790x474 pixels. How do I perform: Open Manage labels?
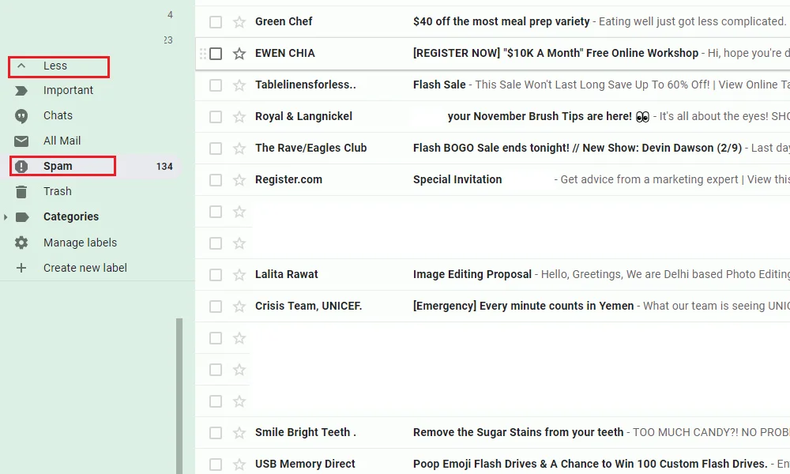[x=80, y=243]
